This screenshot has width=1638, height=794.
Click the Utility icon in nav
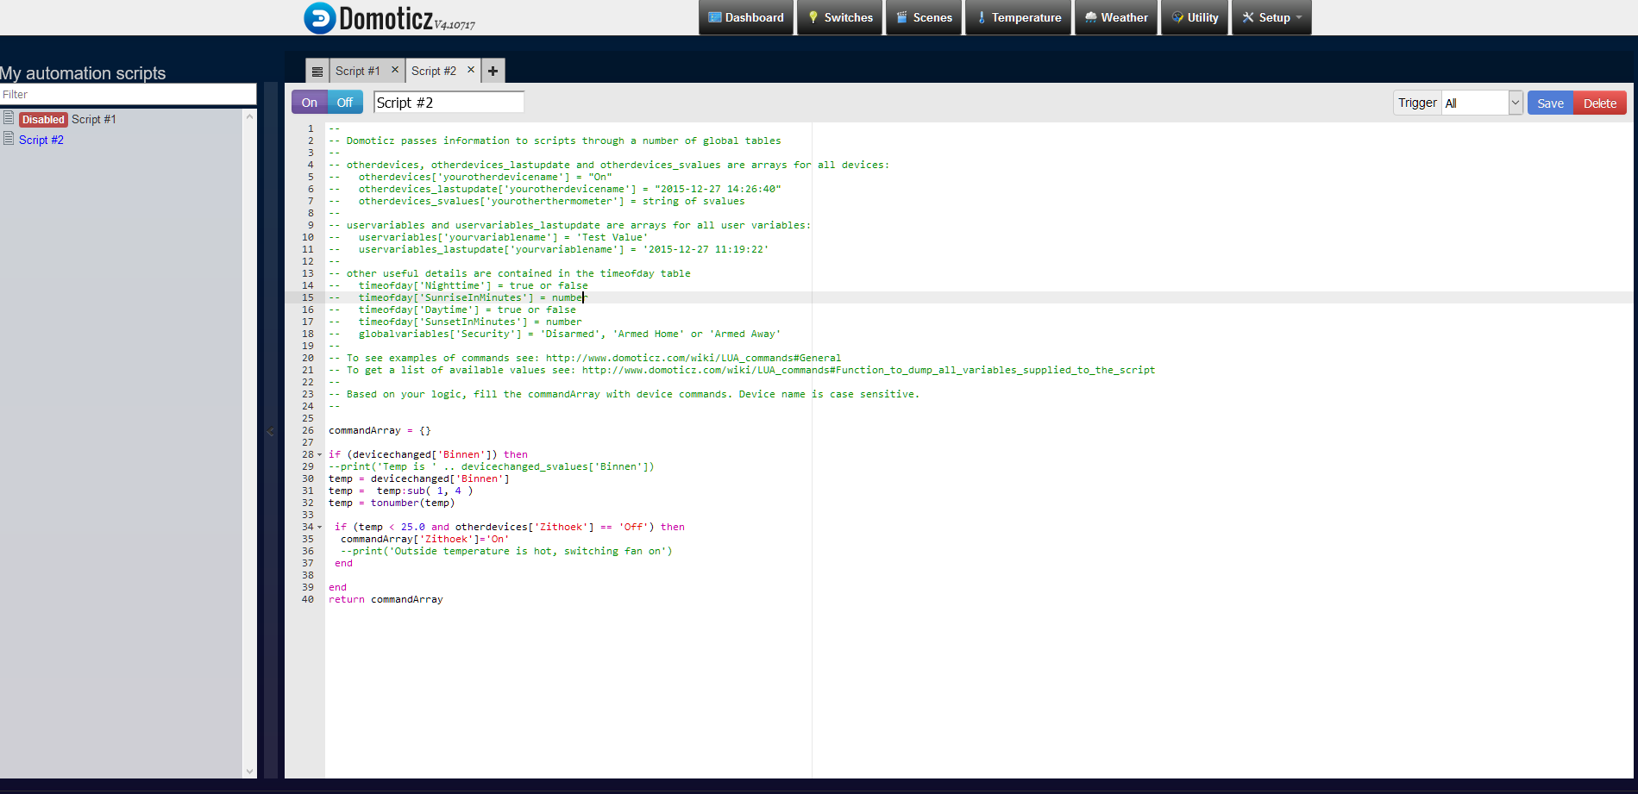(x=1177, y=17)
